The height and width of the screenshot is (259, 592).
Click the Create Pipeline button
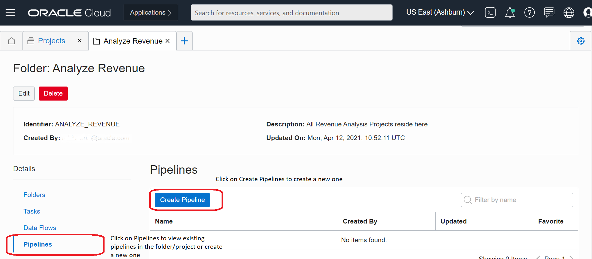tap(182, 200)
